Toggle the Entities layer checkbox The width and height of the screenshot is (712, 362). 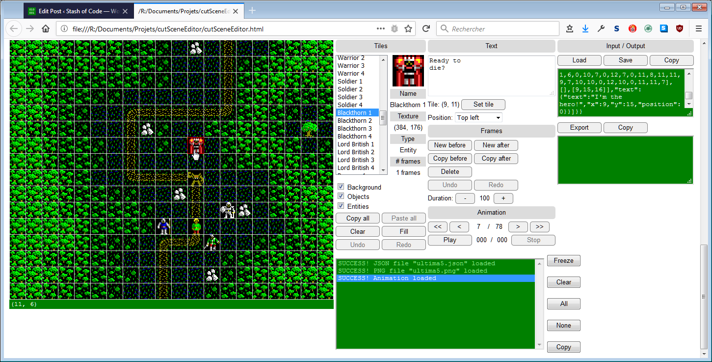[342, 206]
